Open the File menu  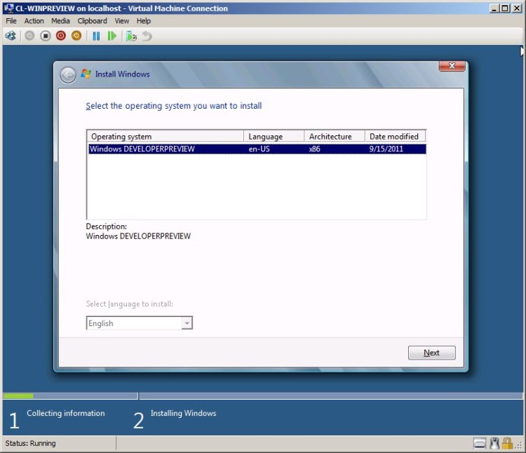[x=11, y=21]
